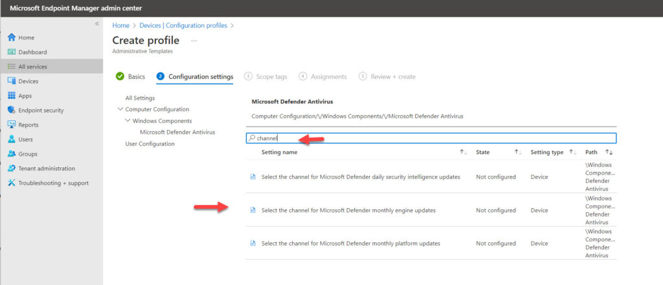This screenshot has width=663, height=285.
Task: Sort by State column arrows
Action: [x=518, y=153]
